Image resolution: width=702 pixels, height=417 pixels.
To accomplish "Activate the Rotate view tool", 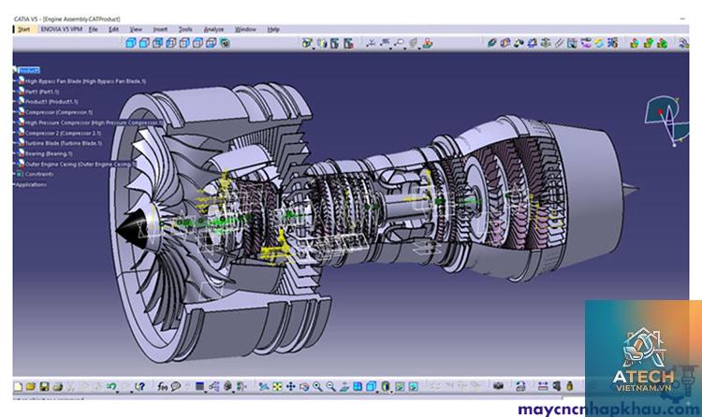I will click(x=304, y=386).
